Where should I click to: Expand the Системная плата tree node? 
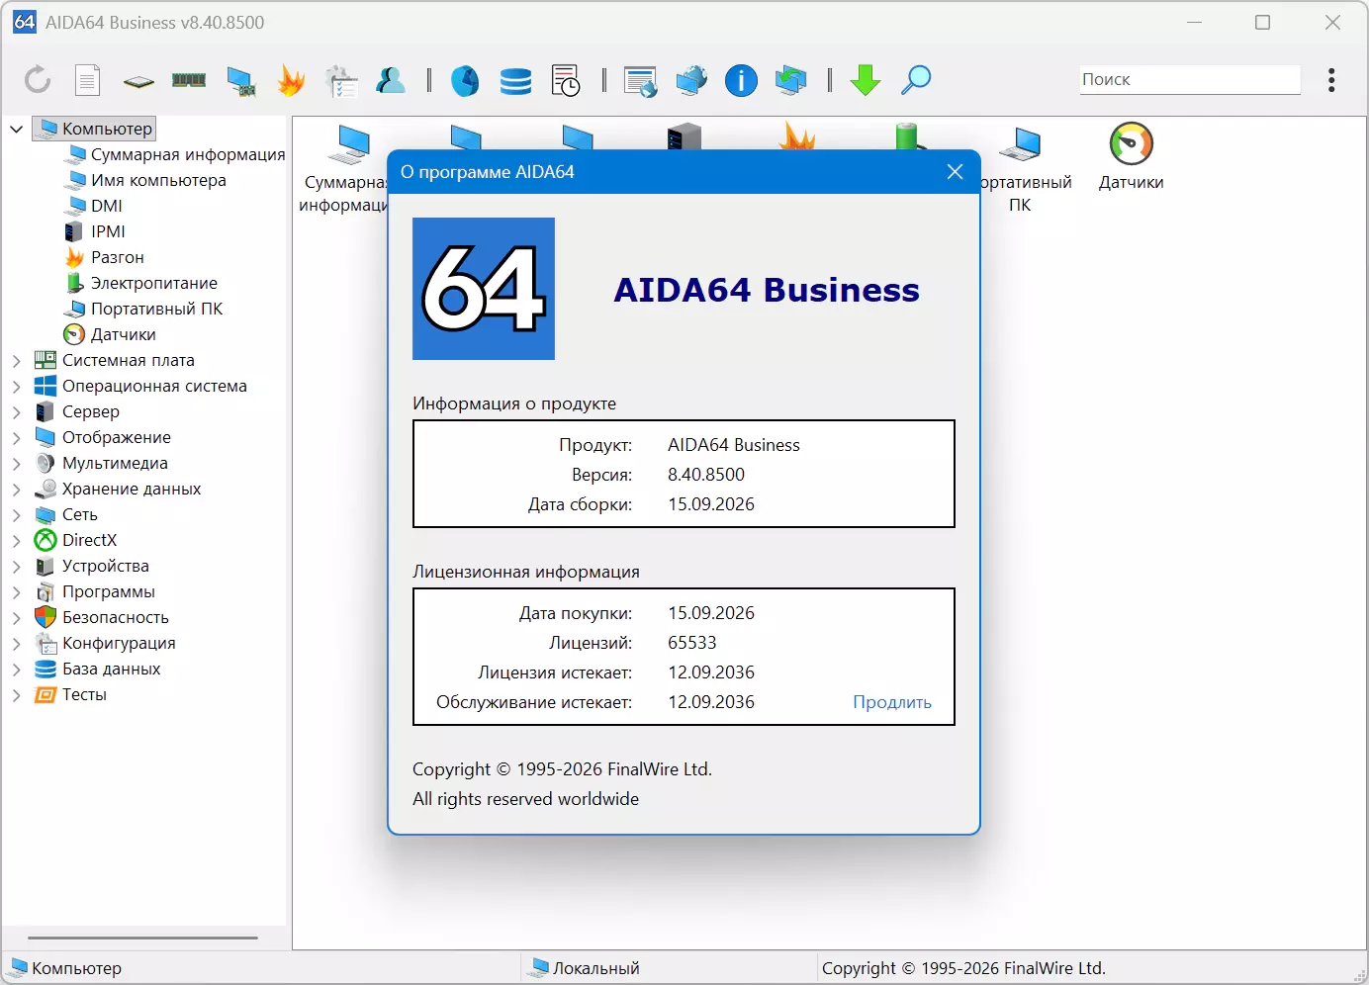(16, 360)
